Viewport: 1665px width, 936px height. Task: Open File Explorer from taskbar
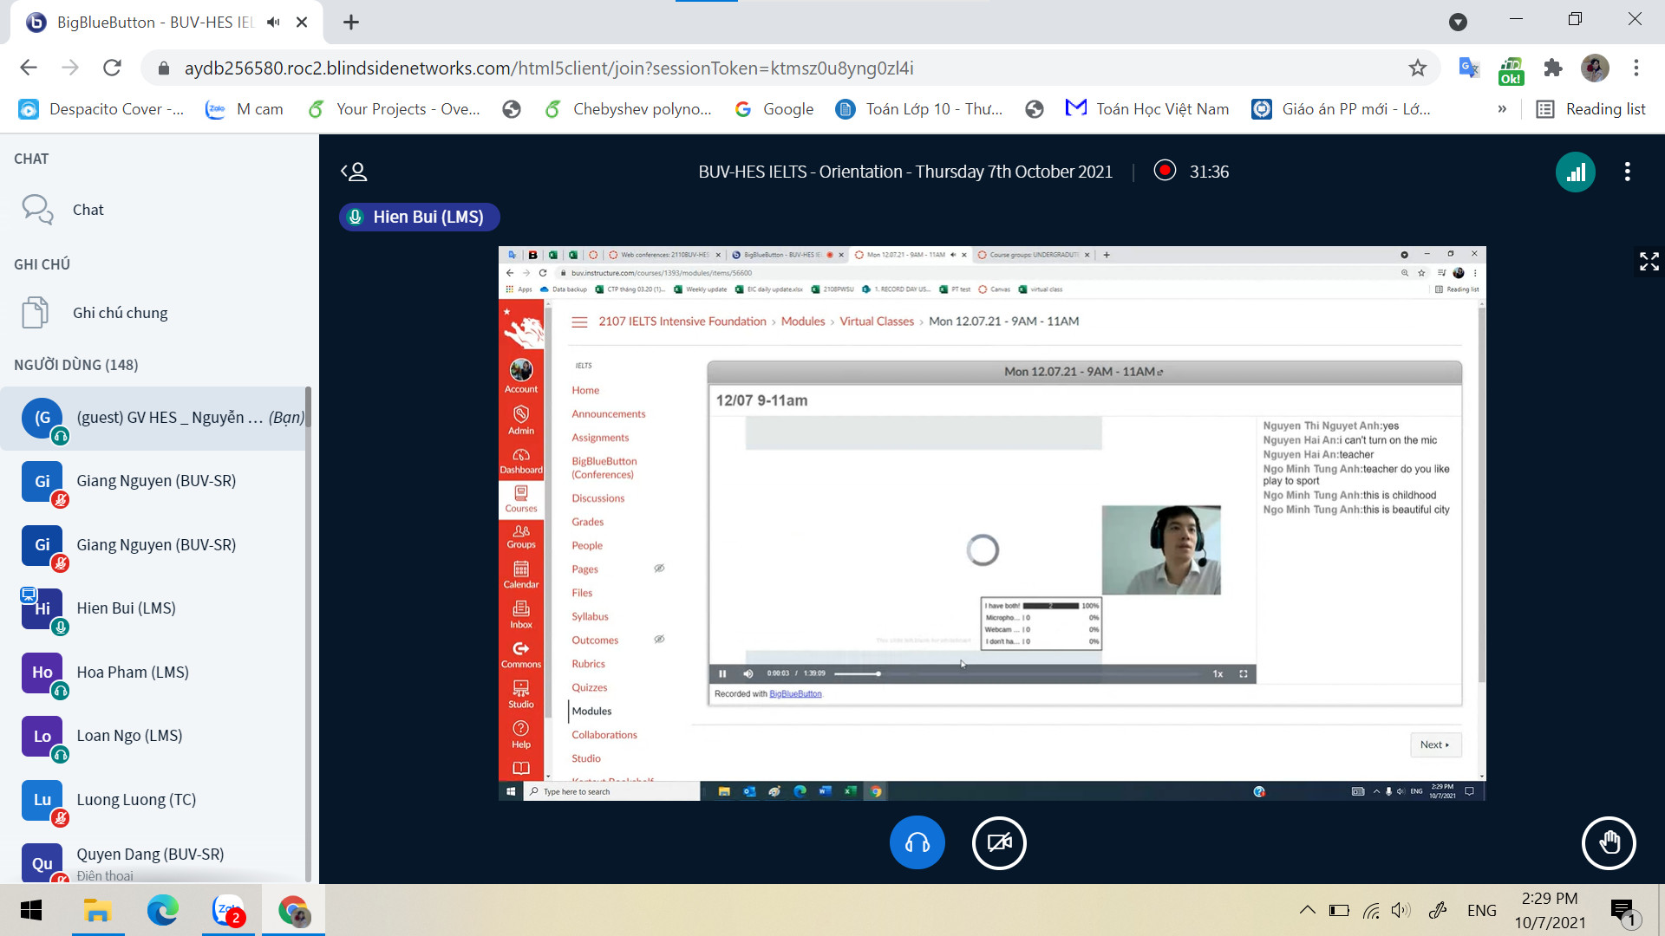97,911
